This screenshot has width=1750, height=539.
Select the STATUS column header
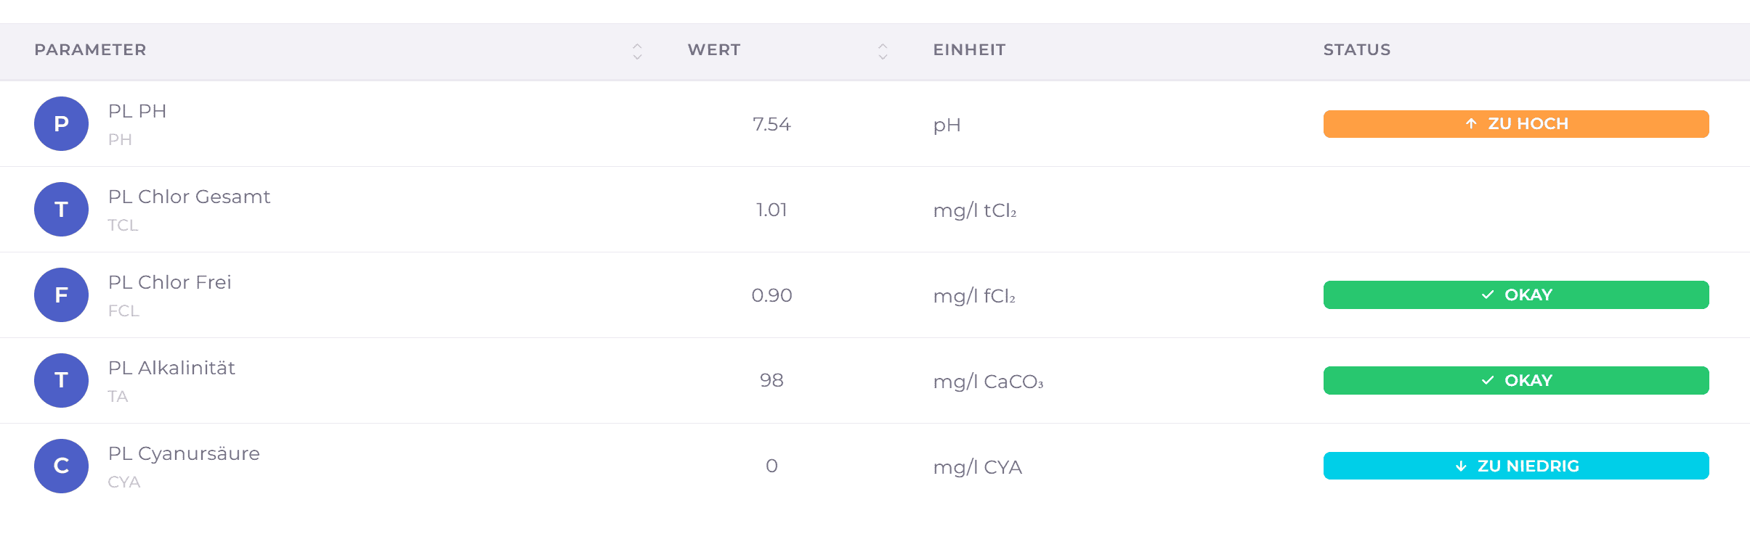(x=1356, y=50)
